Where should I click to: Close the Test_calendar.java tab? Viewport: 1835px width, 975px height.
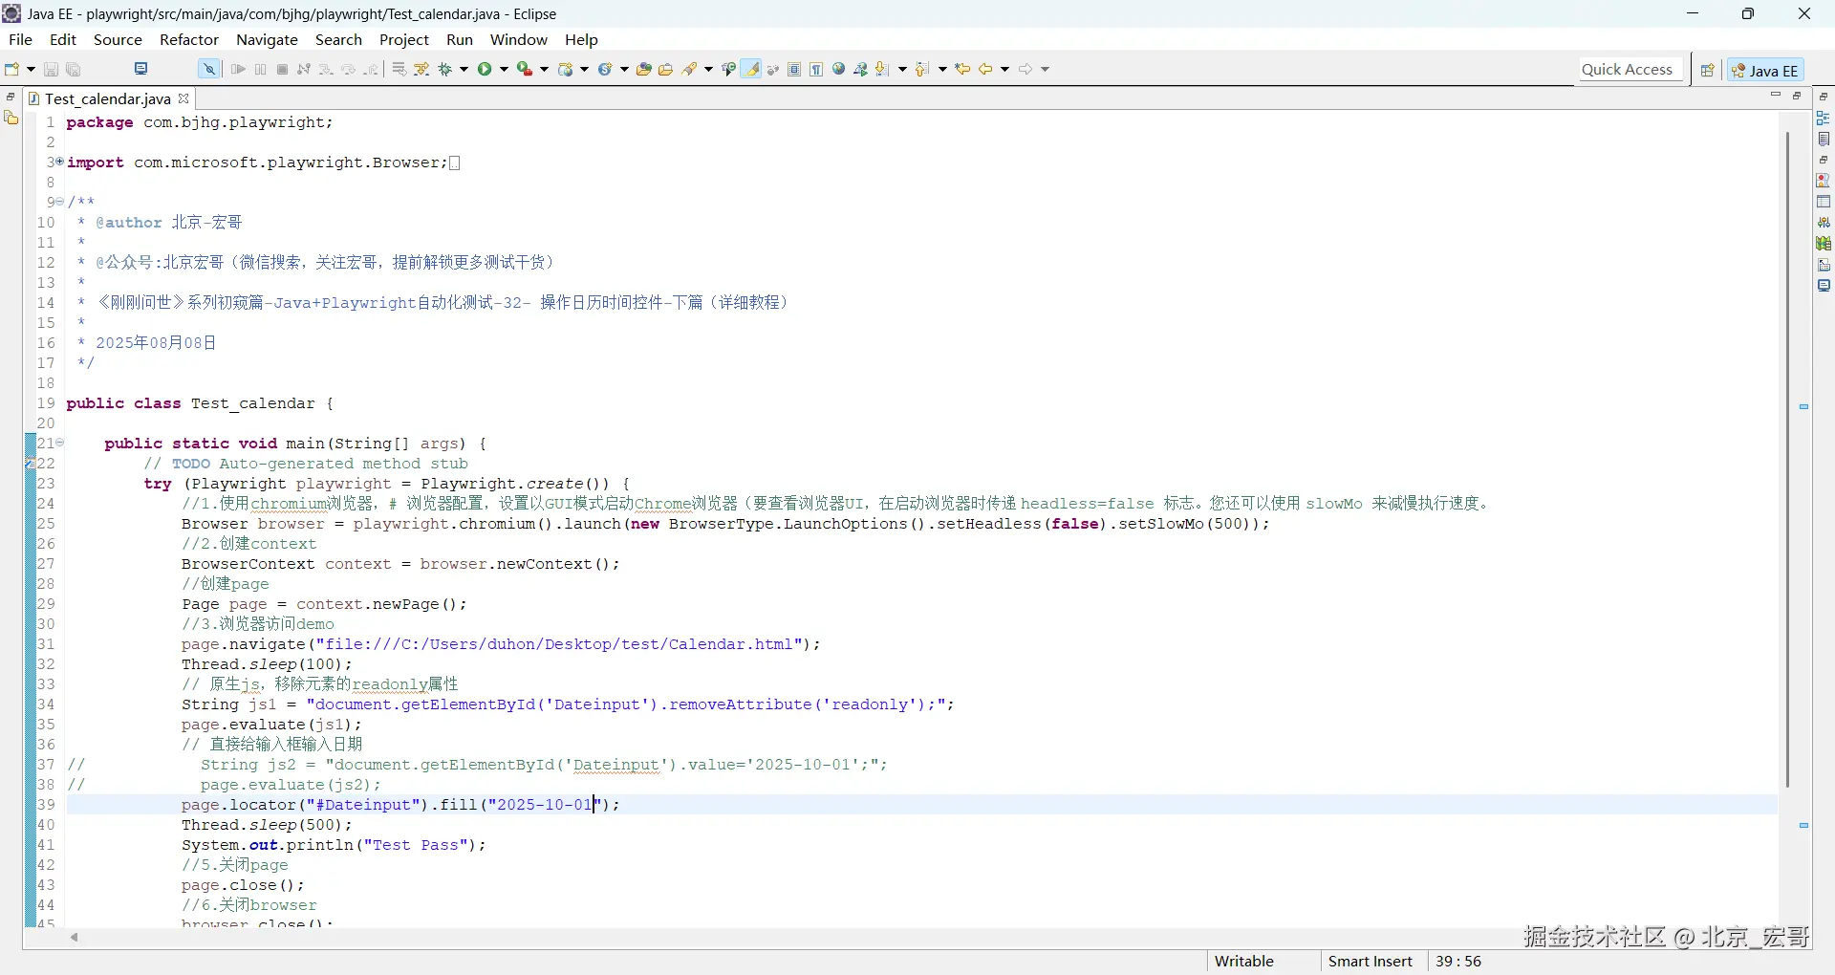coord(183,98)
